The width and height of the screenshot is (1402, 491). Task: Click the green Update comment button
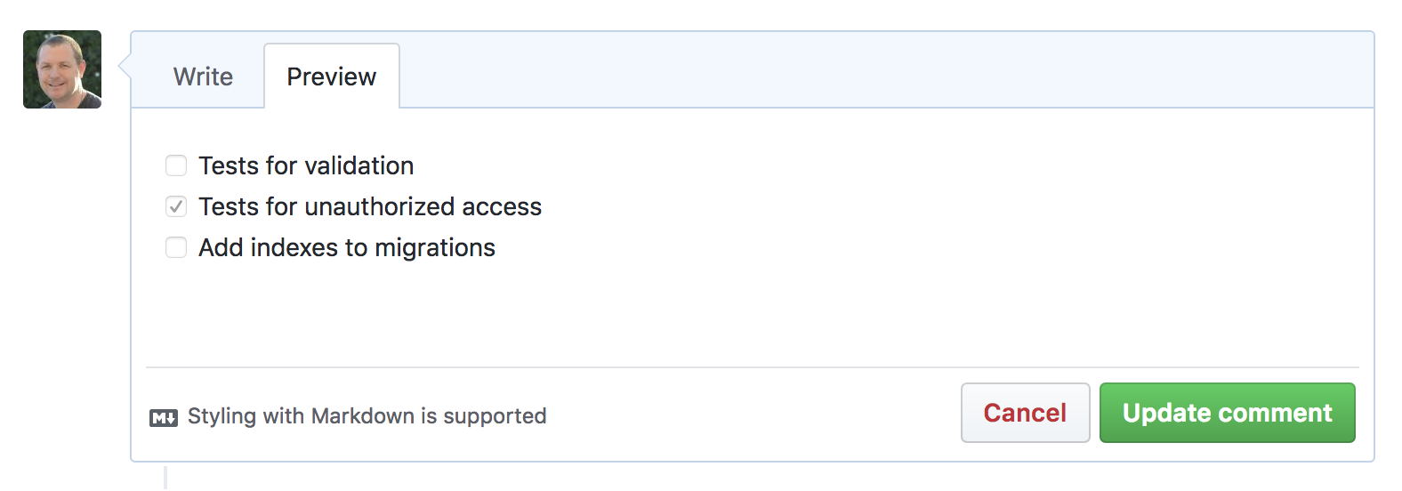(x=1228, y=413)
